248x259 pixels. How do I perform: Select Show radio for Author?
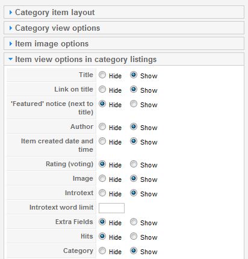point(134,126)
